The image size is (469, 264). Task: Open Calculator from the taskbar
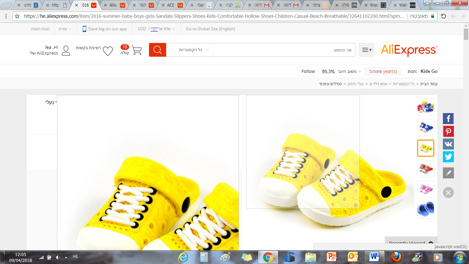tap(204, 257)
